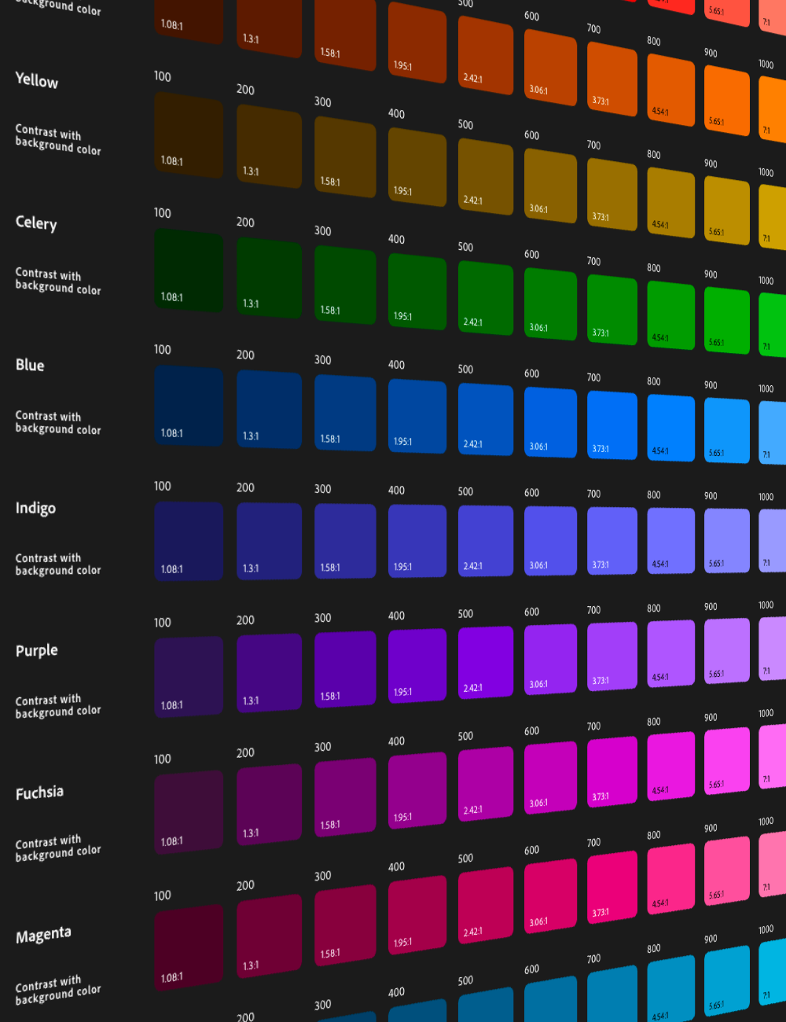Screen dimensions: 786x1022
Task: Click the 500 label above Purple swatch
Action: tap(465, 614)
